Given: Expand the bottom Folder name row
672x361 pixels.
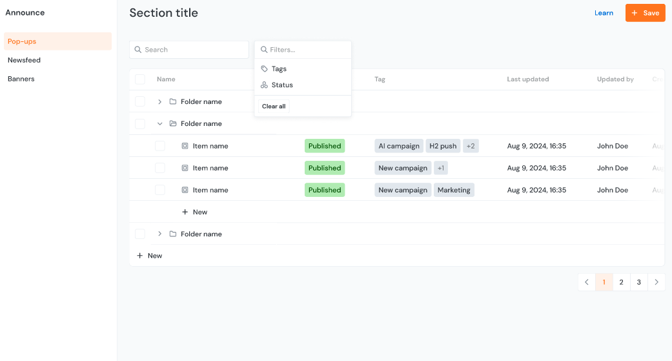Looking at the screenshot, I should coord(159,234).
